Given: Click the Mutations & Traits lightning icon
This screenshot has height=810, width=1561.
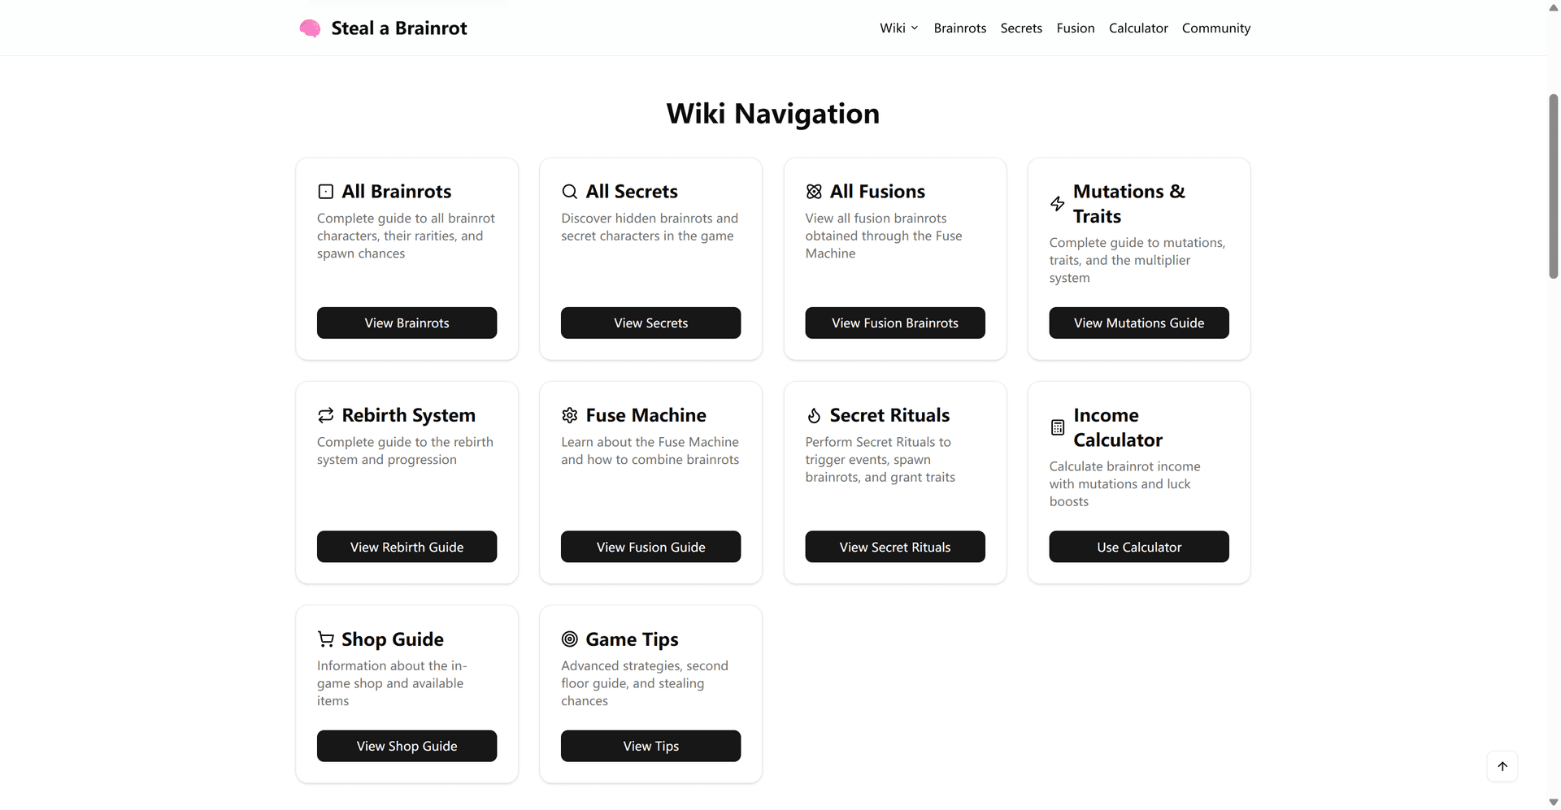Looking at the screenshot, I should click(1057, 204).
